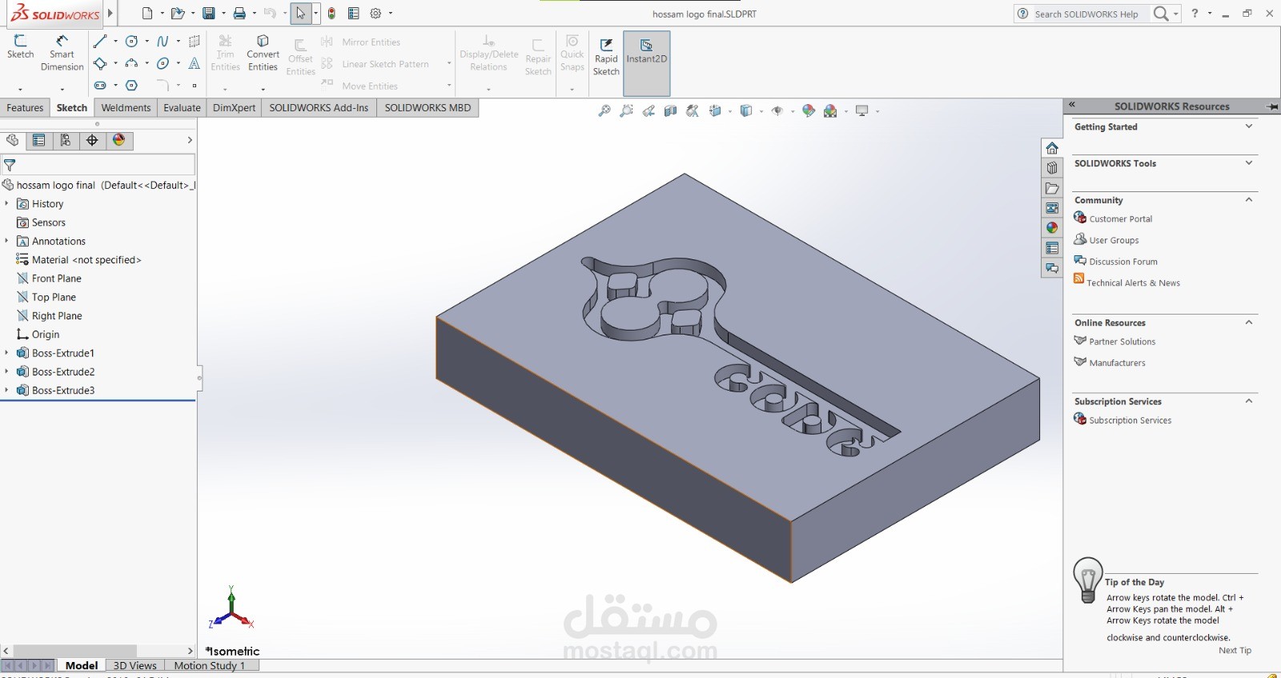Open the File Explorer task pane icon
Image resolution: width=1281 pixels, height=678 pixels.
[x=1052, y=188]
